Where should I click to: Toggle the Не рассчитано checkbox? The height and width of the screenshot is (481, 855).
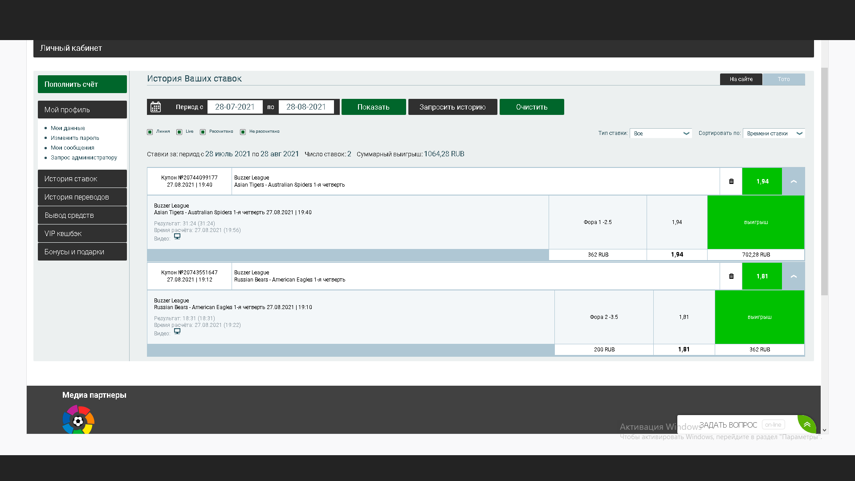[243, 132]
